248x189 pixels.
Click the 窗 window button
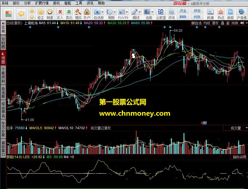[228, 23]
